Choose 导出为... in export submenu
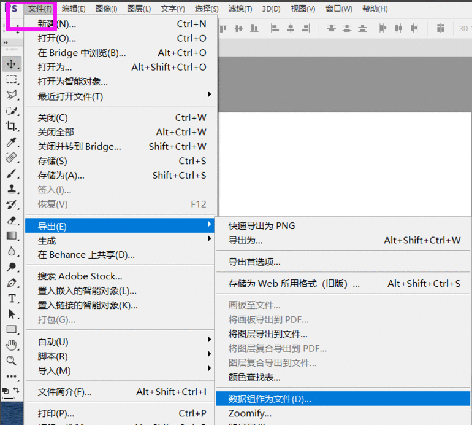This screenshot has height=425, width=472. [x=343, y=240]
